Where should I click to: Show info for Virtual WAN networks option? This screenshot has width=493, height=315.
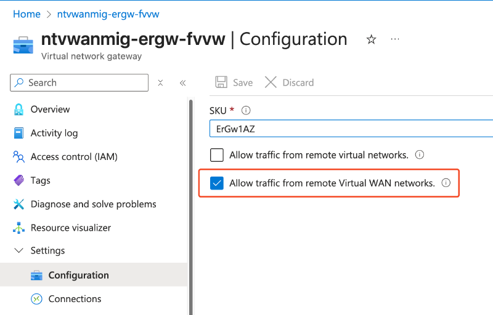pos(446,183)
